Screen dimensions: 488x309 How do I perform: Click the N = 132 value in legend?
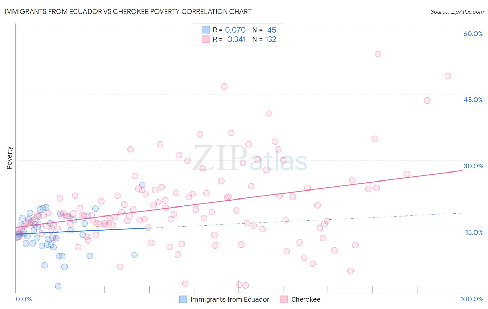tap(264, 39)
